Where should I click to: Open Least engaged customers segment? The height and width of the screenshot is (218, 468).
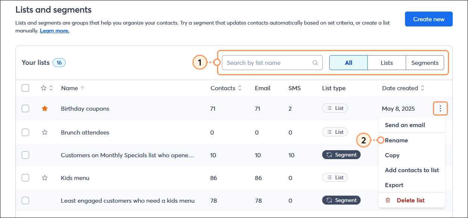tap(128, 201)
